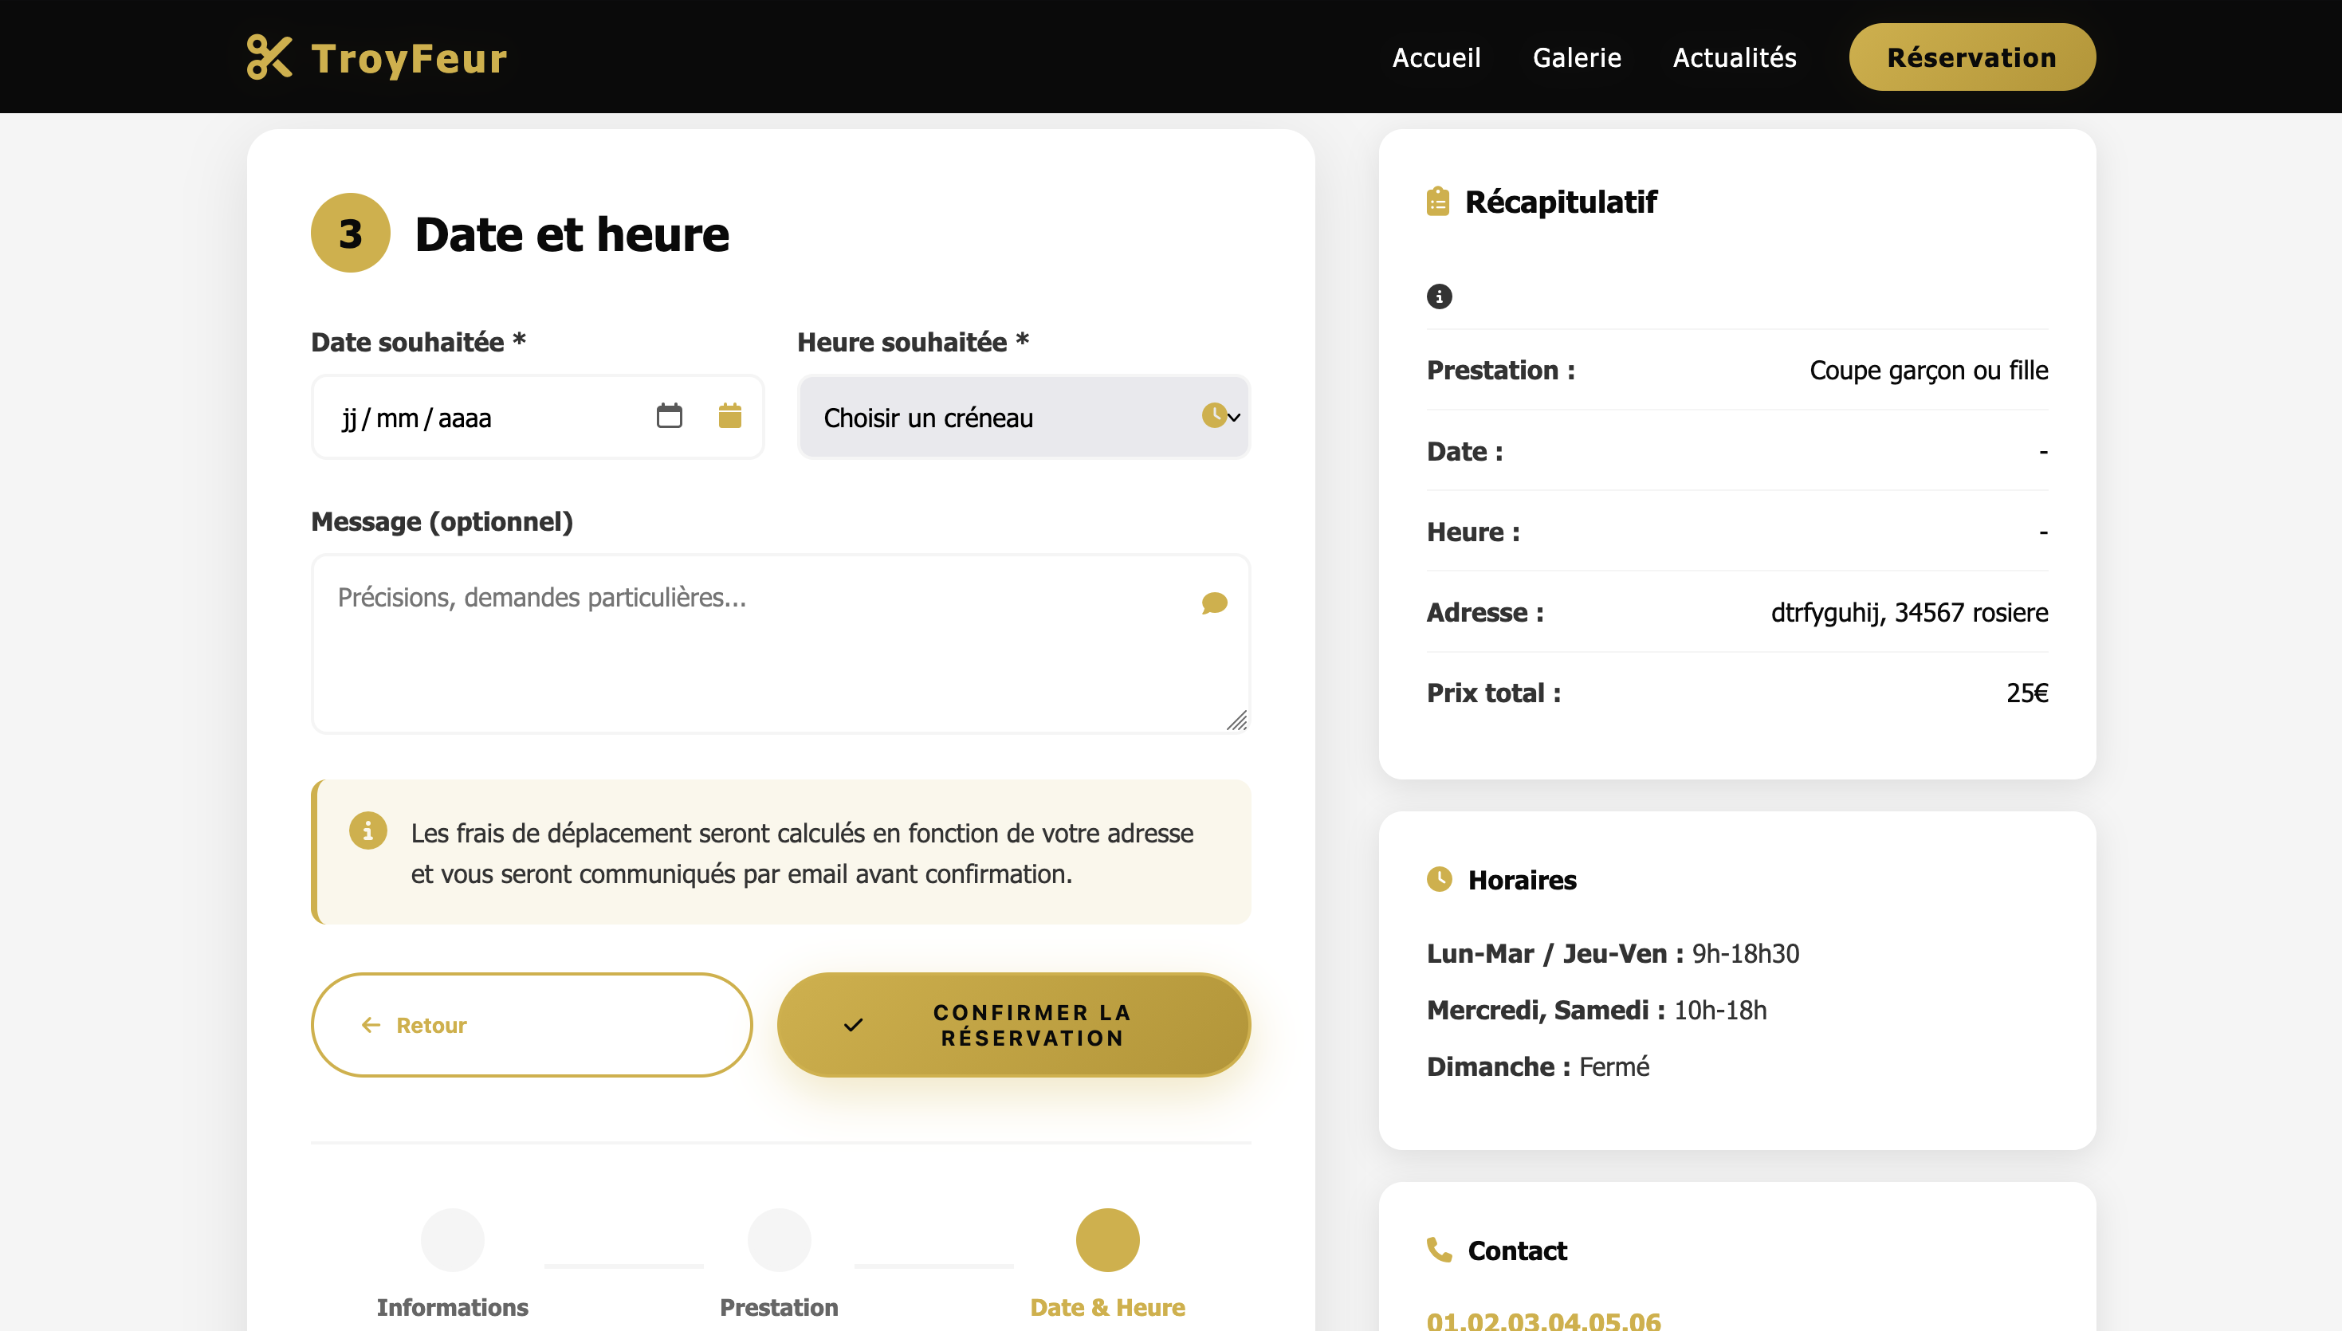This screenshot has width=2342, height=1331.
Task: Click the TroyFeur scissors logo icon
Action: tap(269, 57)
